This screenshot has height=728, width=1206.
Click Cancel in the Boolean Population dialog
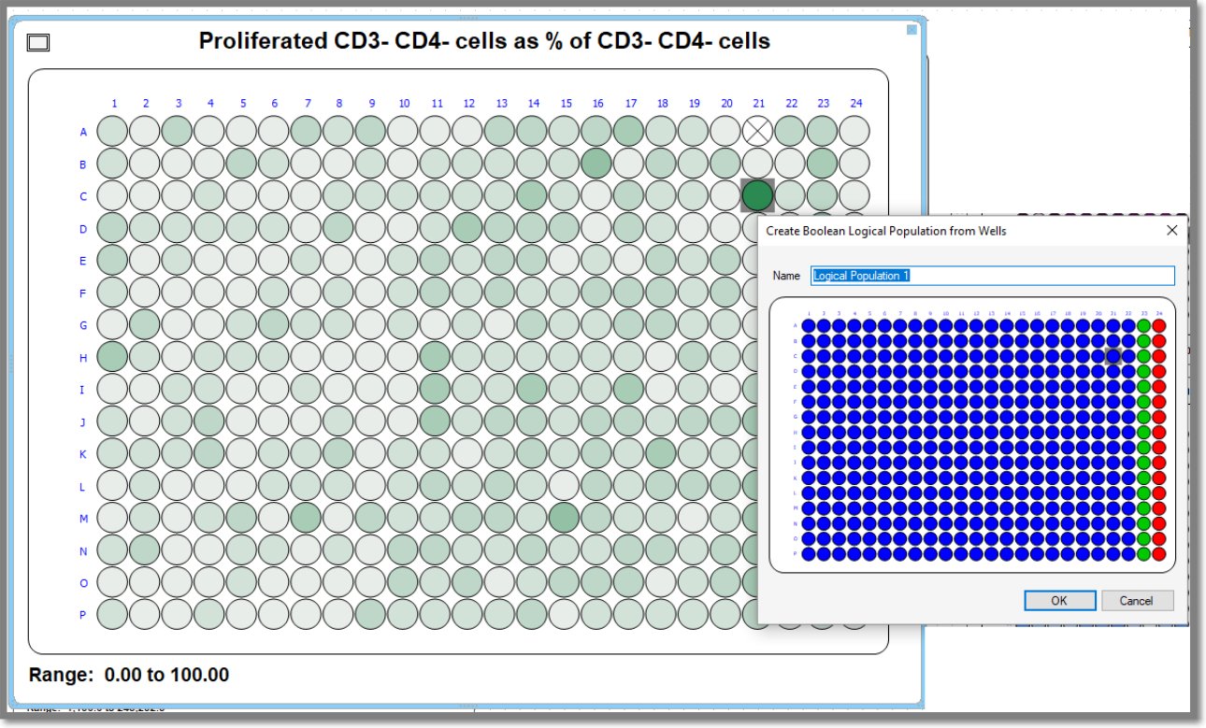[1137, 601]
